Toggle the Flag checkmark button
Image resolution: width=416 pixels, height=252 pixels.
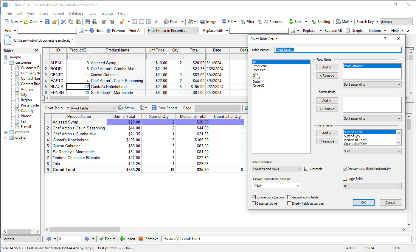click(105, 239)
